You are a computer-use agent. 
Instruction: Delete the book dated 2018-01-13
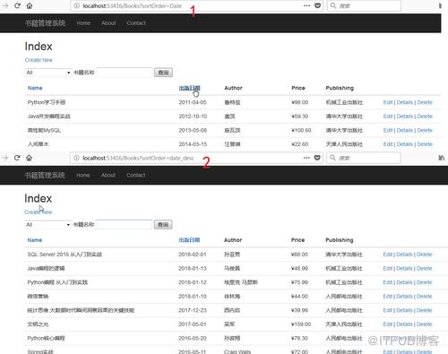tap(425, 268)
